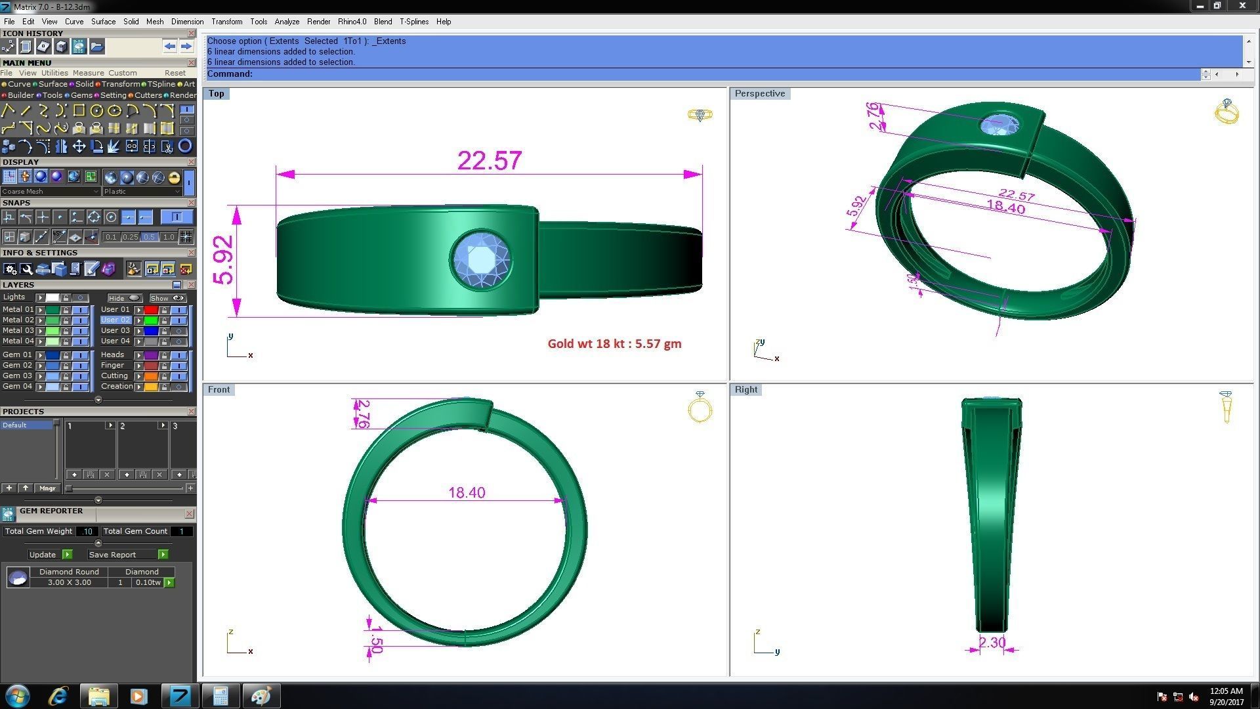Click the Move transform cross-arrows icon
Image resolution: width=1260 pixels, height=709 pixels.
click(x=79, y=146)
